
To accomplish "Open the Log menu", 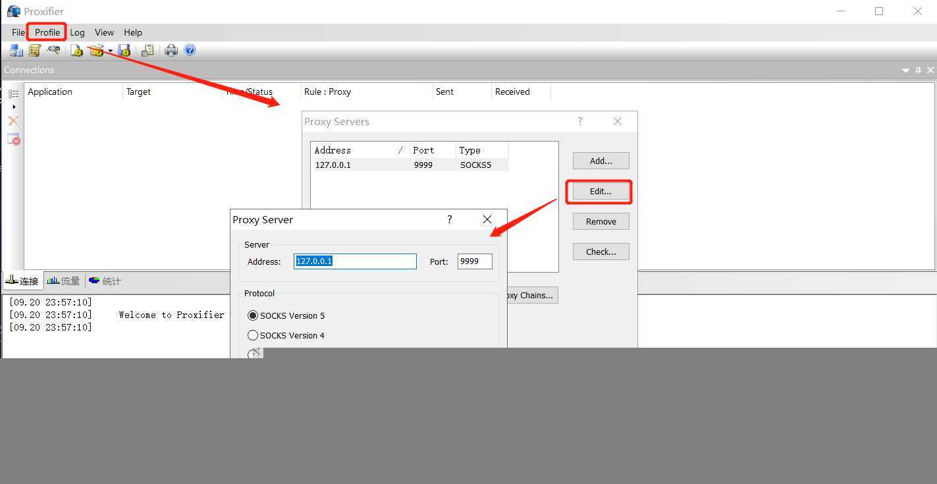I will tap(77, 32).
